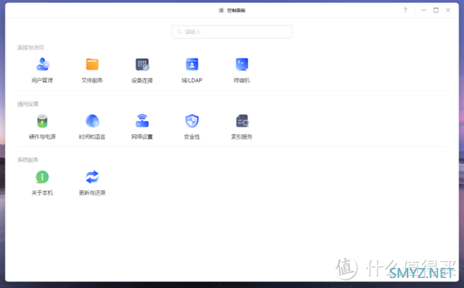Screen dimensions: 464x288
Task: Open 安全性 shield icon
Action: pos(192,120)
